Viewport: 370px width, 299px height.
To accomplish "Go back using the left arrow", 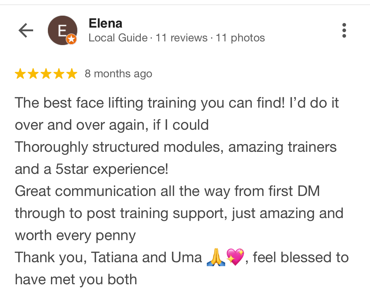I will point(26,31).
